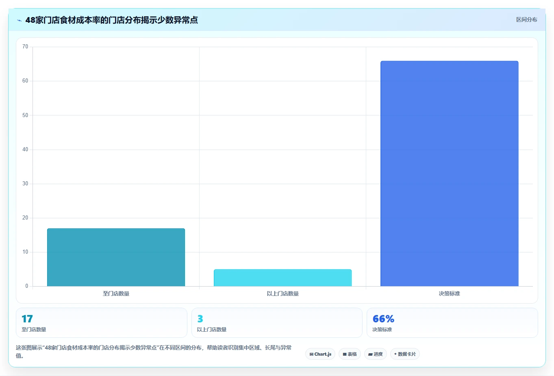Select the 至门店数量 teal bar

[116, 257]
